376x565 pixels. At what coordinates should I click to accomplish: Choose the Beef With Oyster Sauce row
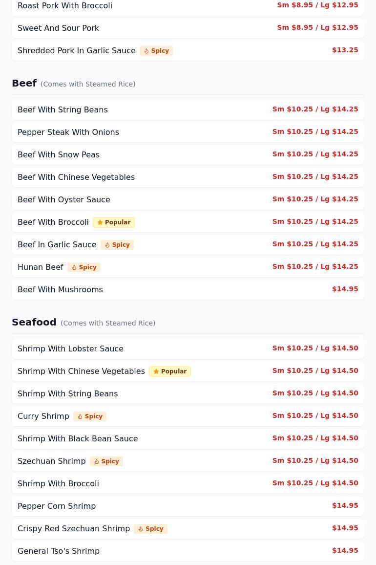click(x=188, y=199)
